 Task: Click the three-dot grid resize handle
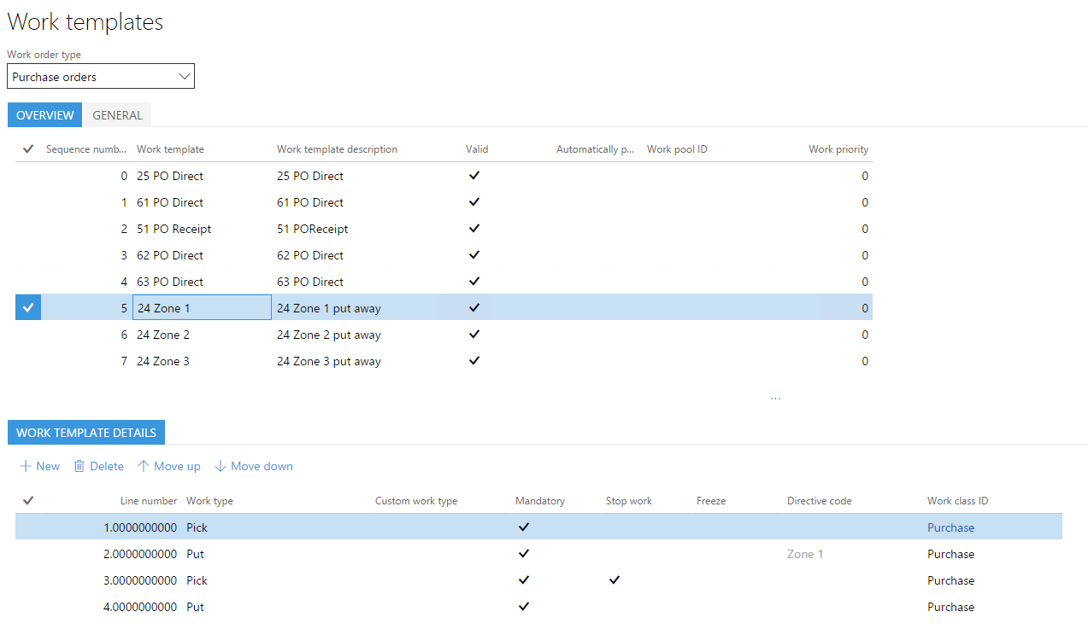coord(775,398)
